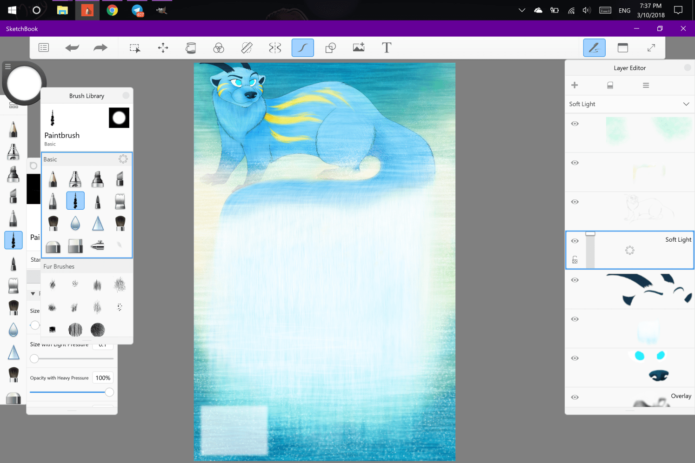This screenshot has width=695, height=463.
Task: Click the Opacity with Heavy Pressure slider handle
Action: 109,392
